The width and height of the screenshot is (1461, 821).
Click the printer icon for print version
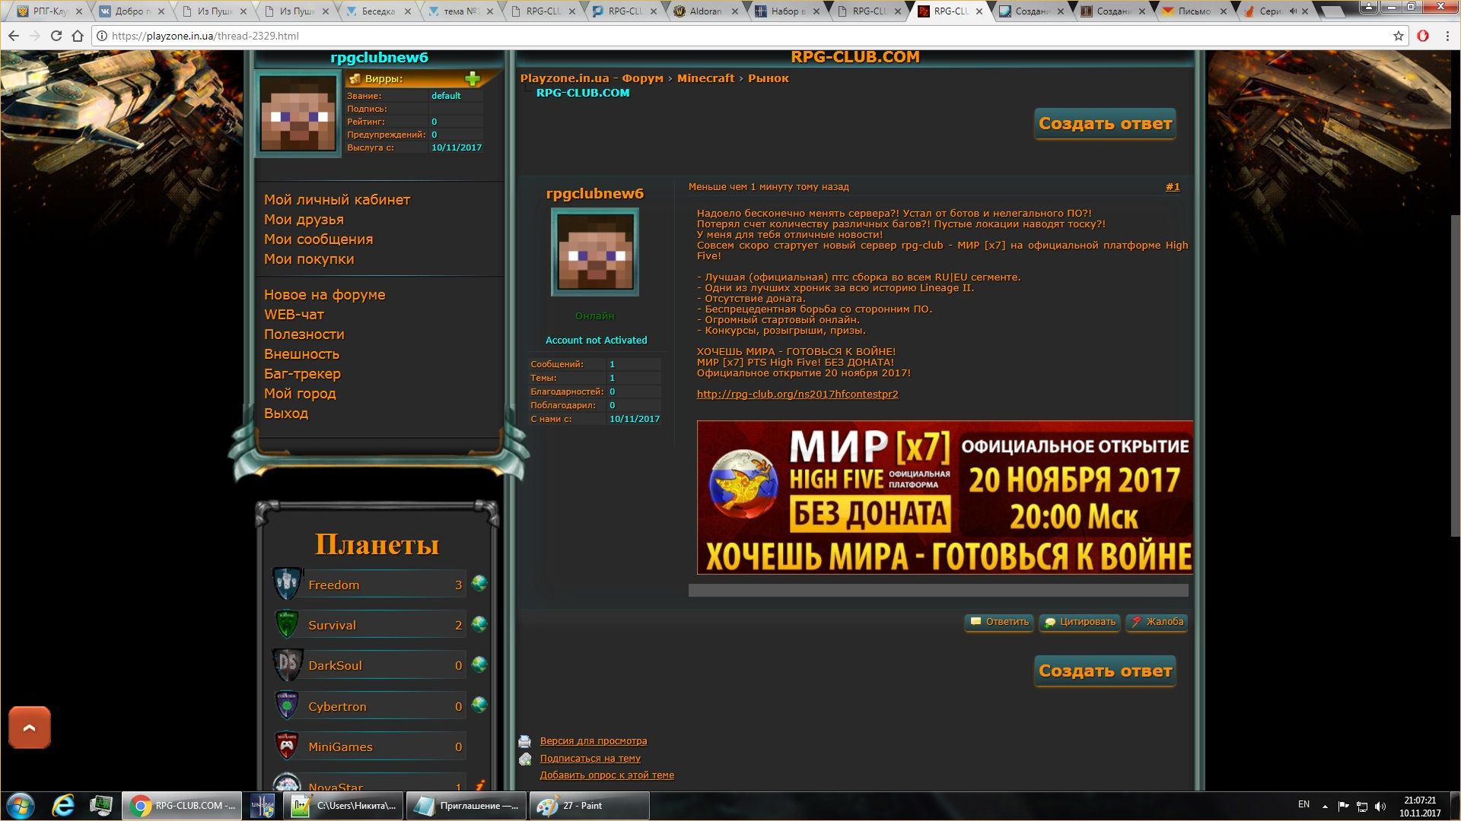click(525, 741)
